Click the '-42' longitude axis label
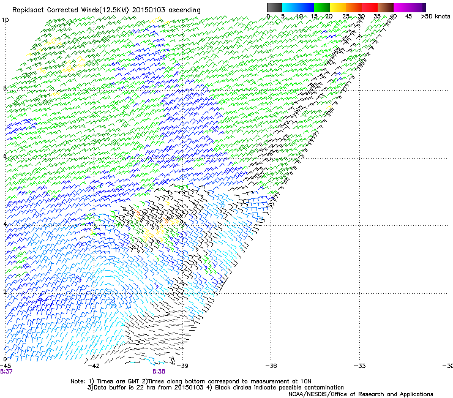The image size is (453, 398). coord(94,366)
